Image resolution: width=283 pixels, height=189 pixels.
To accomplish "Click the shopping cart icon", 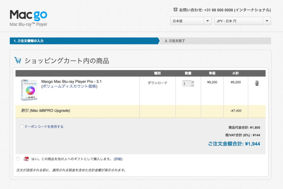I will [18, 60].
